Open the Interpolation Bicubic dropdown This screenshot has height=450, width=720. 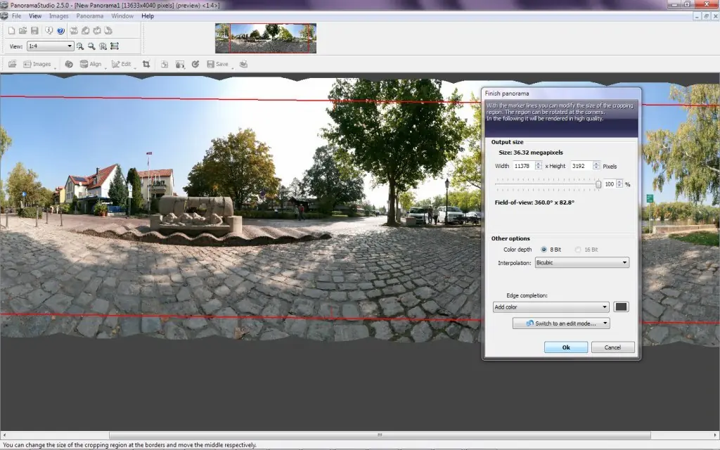pyautogui.click(x=581, y=263)
